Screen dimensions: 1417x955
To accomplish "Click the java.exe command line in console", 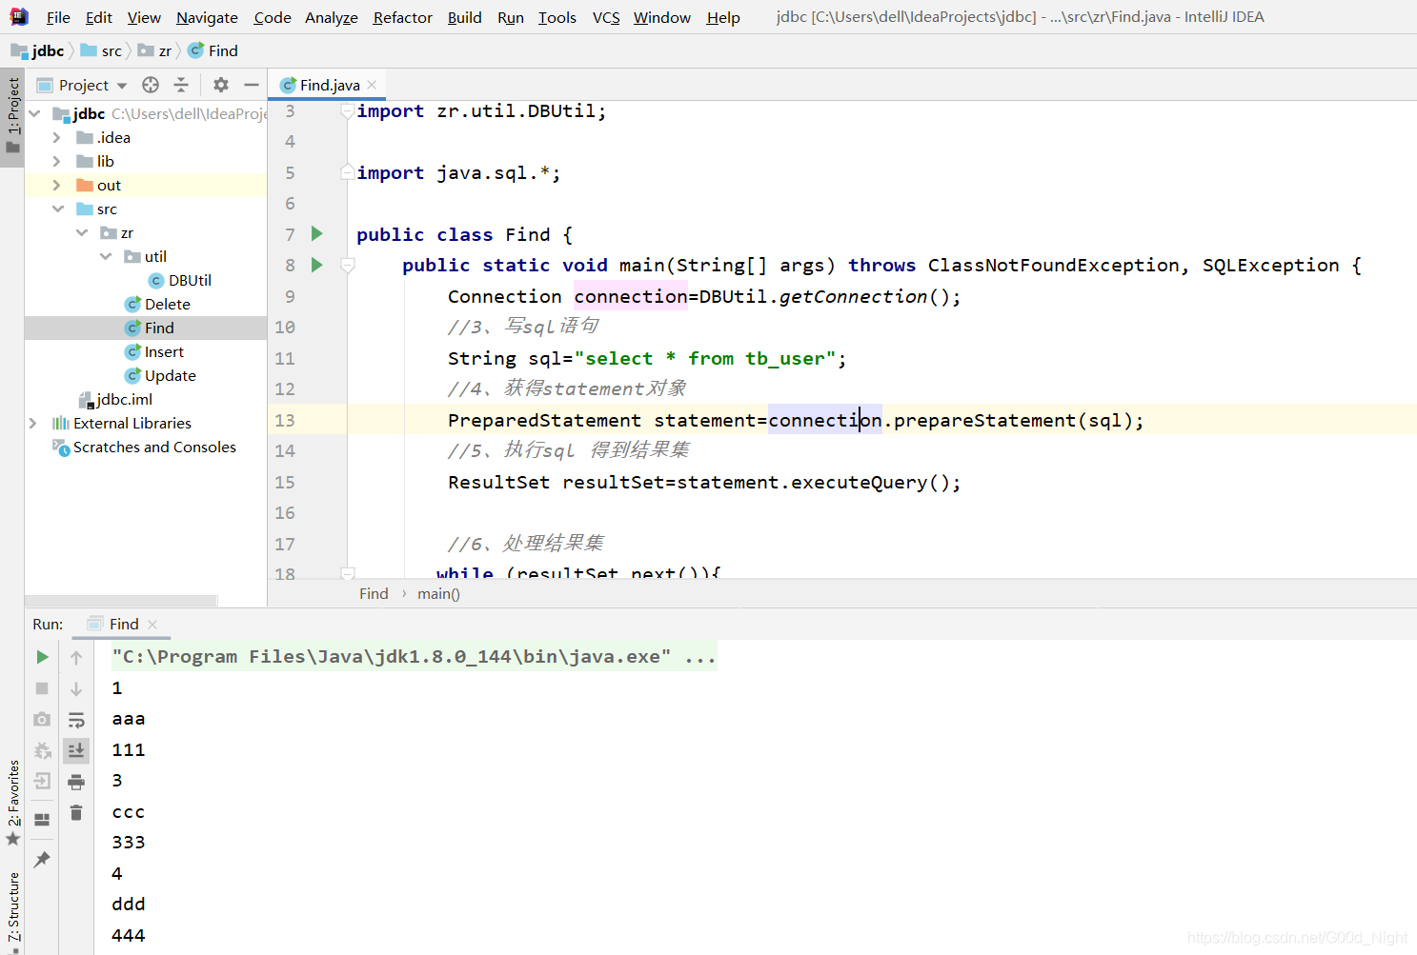I will 414,657.
